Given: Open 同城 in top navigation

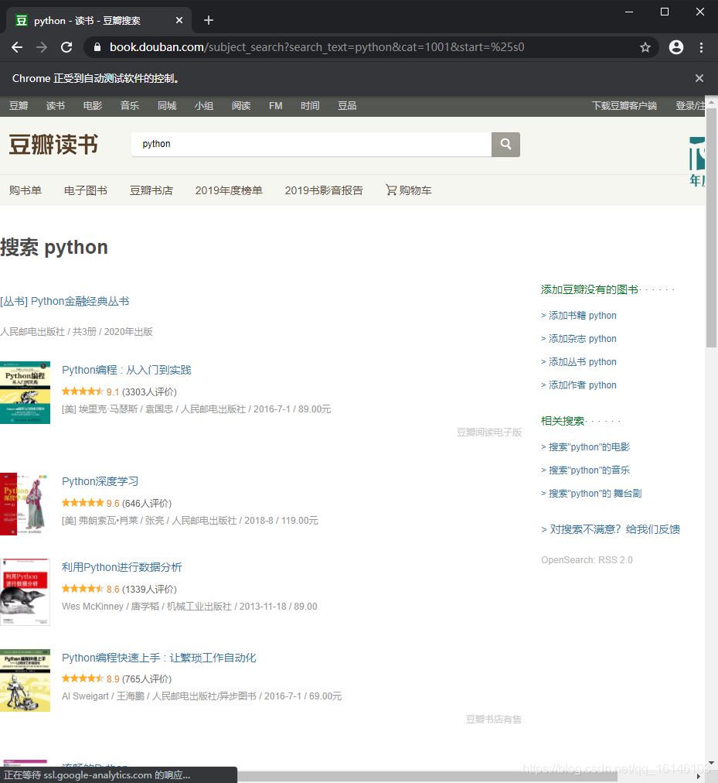Looking at the screenshot, I should [167, 106].
